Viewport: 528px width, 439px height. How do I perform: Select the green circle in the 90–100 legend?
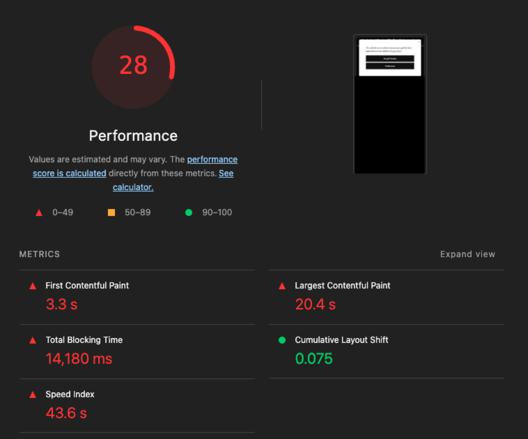click(x=189, y=212)
